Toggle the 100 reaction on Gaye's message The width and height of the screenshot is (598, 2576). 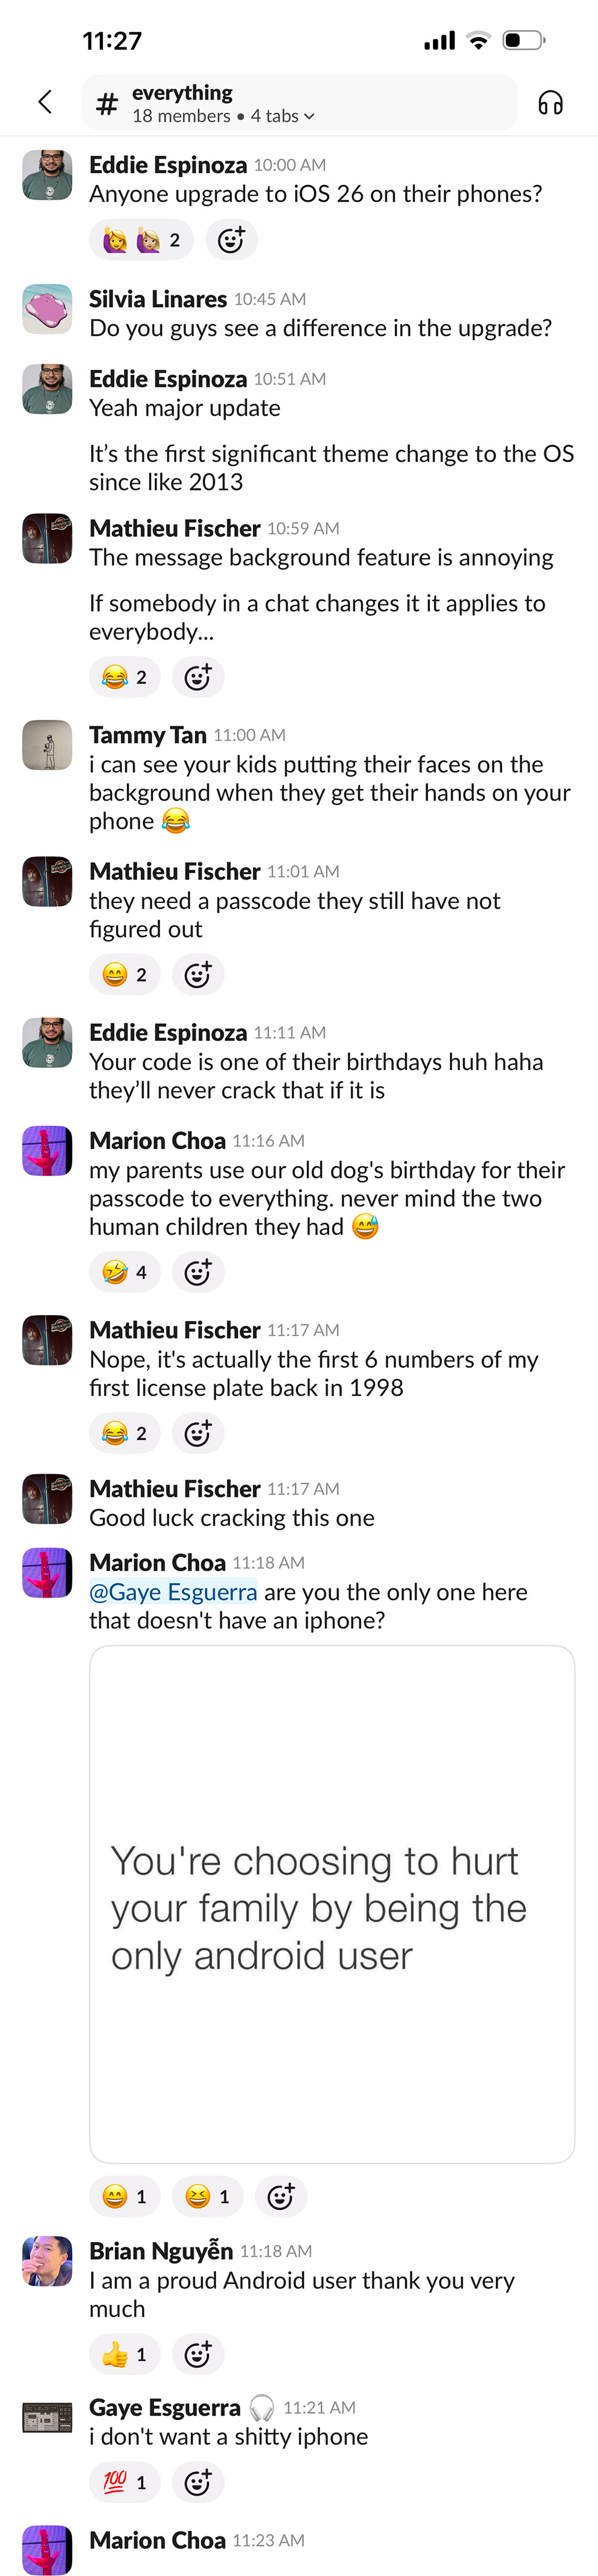pos(125,2482)
